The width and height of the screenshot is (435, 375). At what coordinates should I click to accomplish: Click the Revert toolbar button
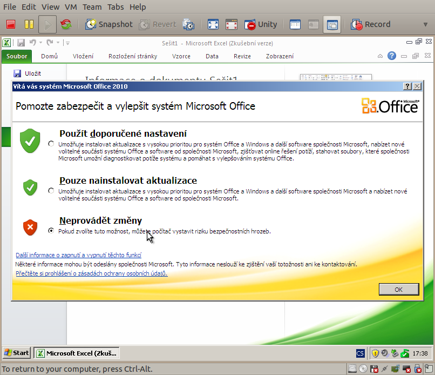158,24
